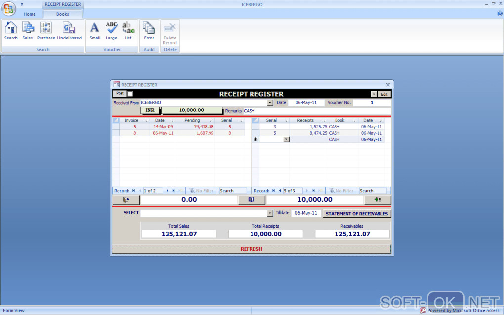Screen dimensions: 504x315
Task: Click the Post button
Action: (x=120, y=93)
